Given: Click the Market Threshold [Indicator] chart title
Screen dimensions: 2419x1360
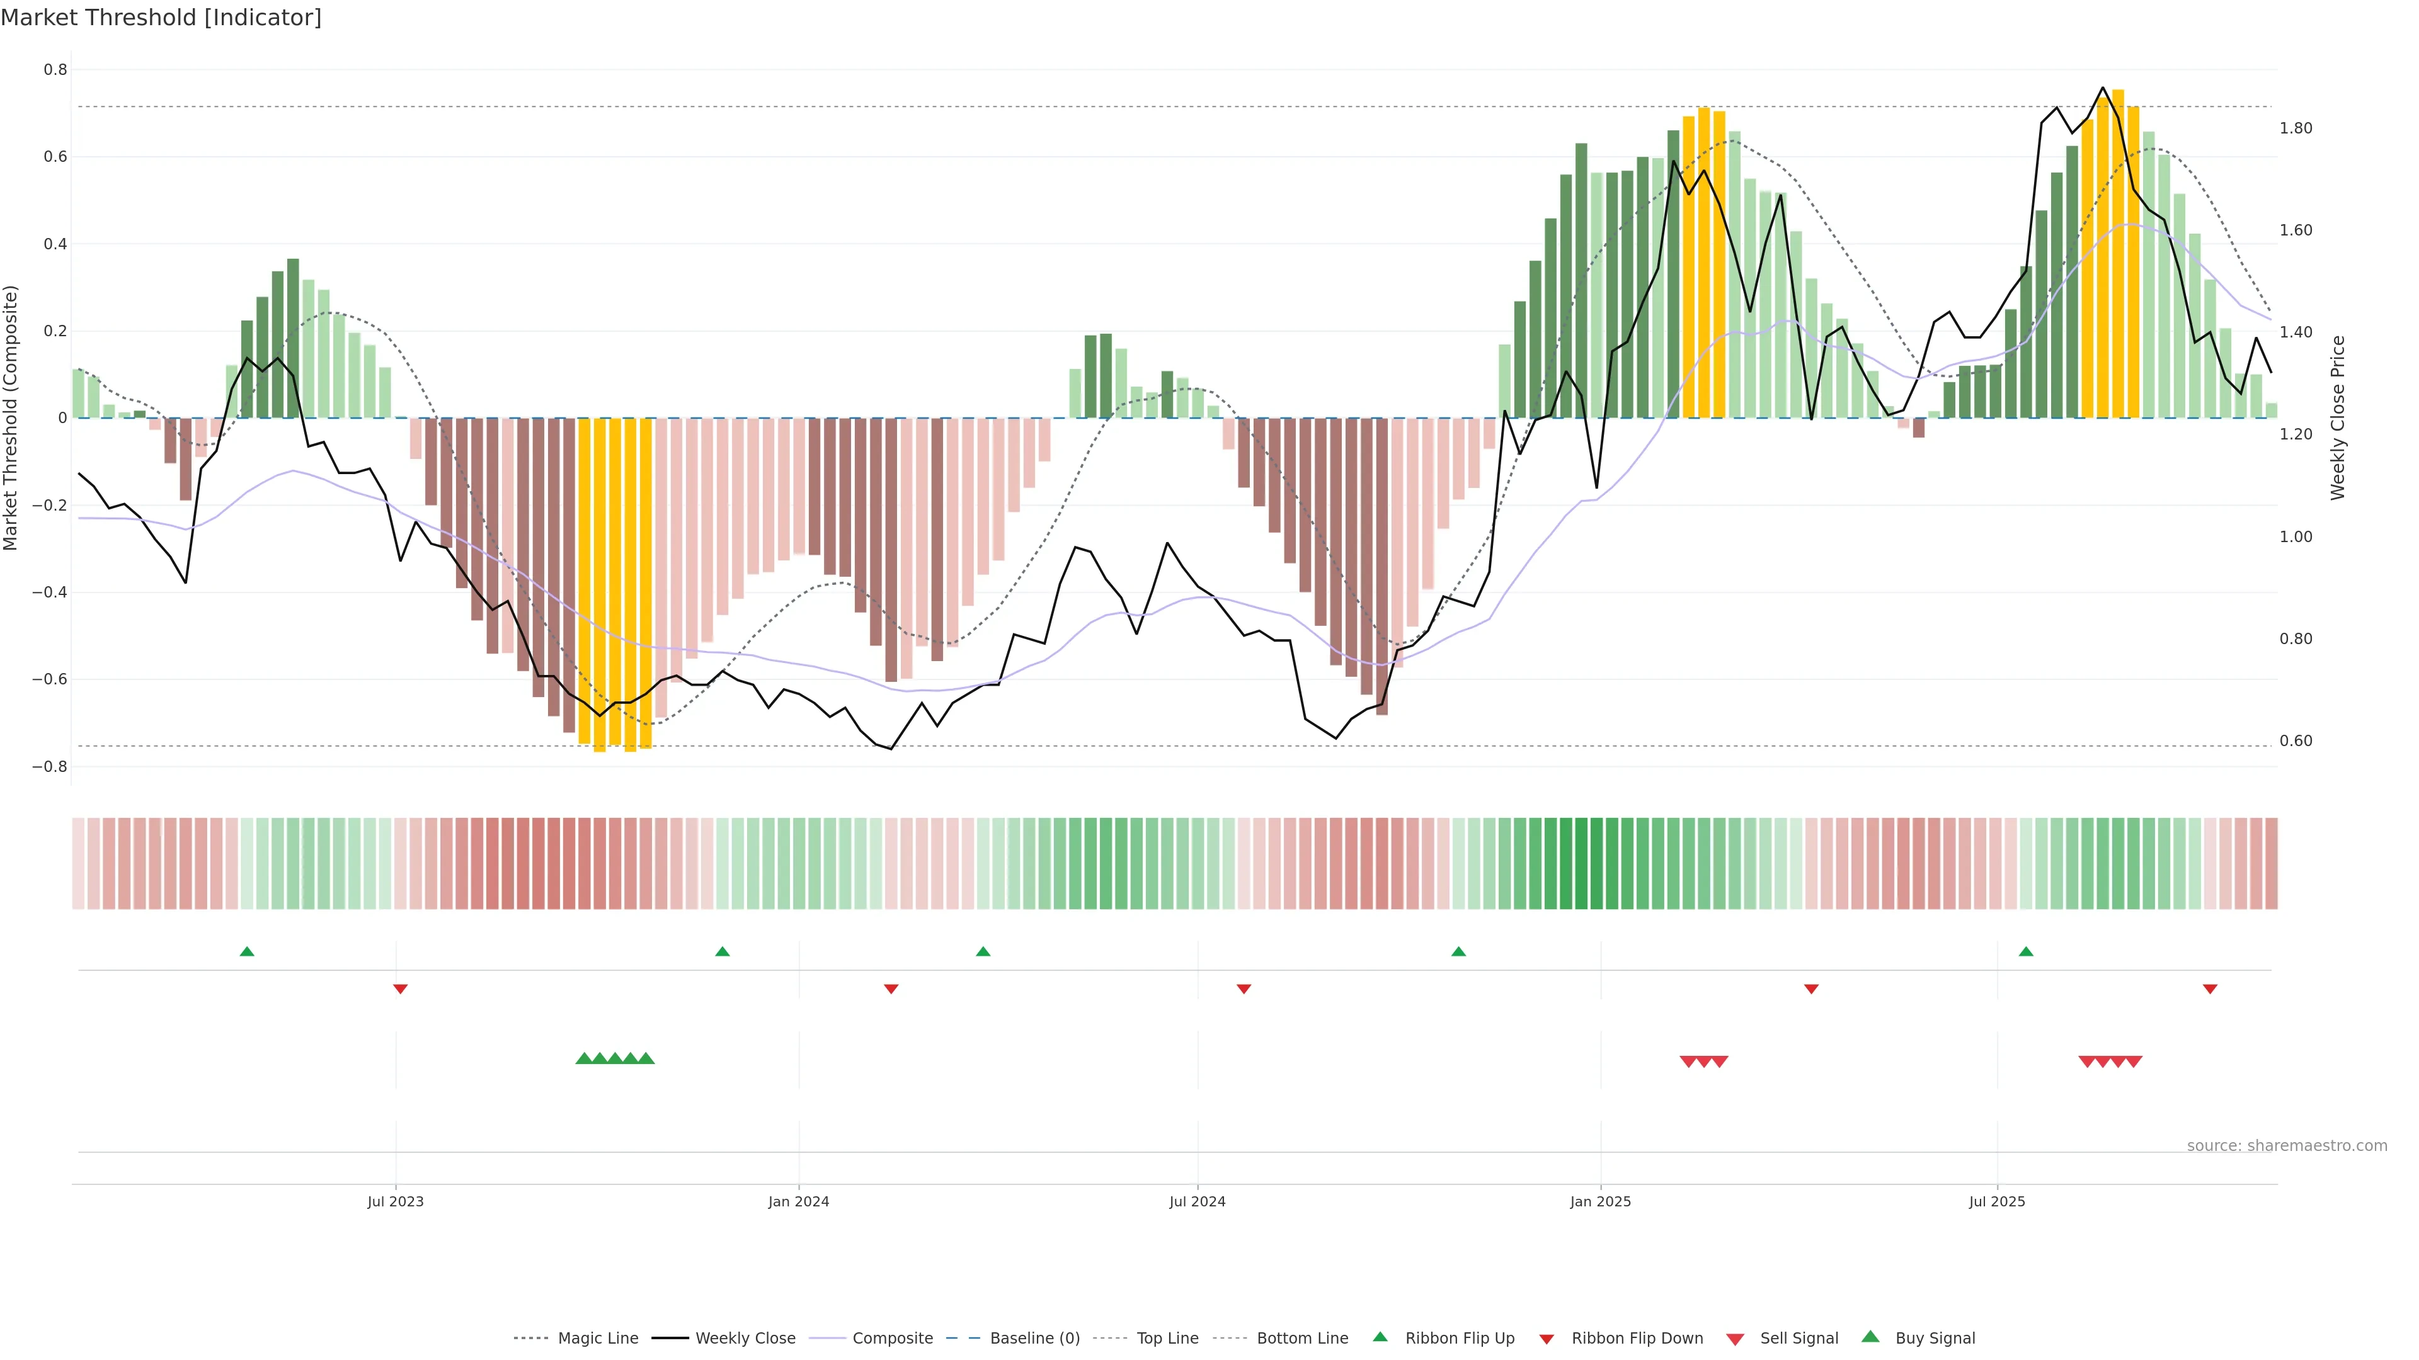Looking at the screenshot, I should (161, 18).
